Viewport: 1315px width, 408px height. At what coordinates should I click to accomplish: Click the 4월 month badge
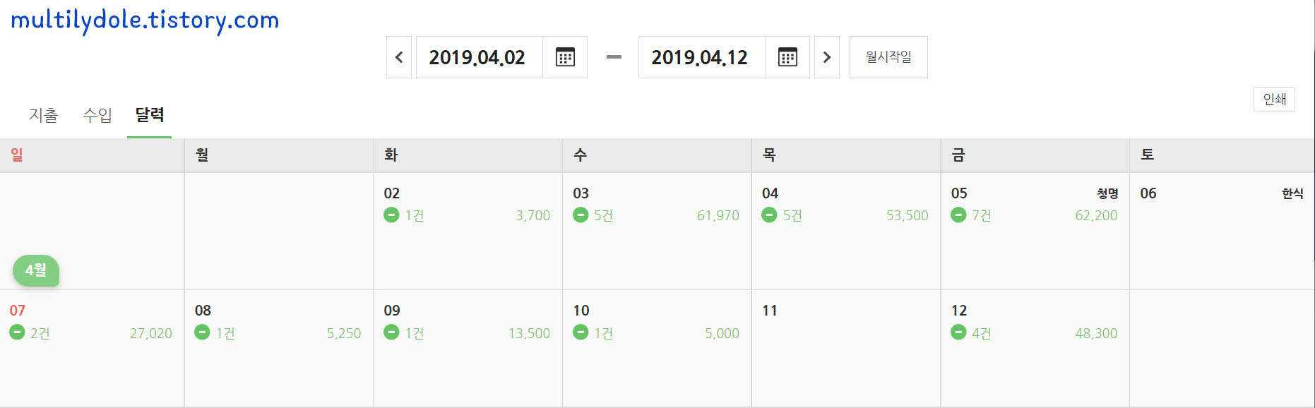[36, 270]
